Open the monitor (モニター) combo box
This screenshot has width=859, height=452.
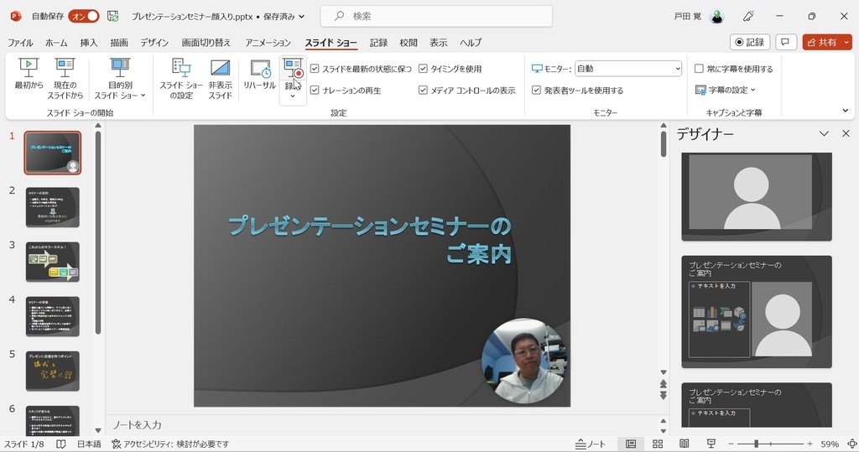[x=627, y=69]
